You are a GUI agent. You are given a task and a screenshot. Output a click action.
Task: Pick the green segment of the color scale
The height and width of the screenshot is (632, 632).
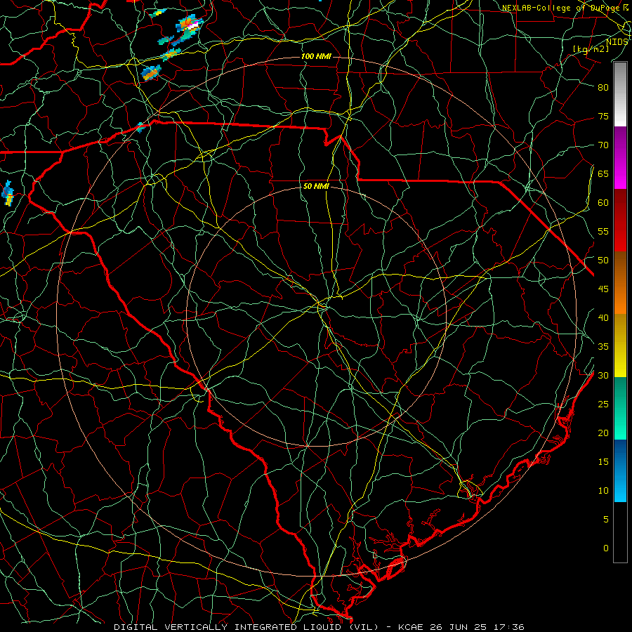620,408
